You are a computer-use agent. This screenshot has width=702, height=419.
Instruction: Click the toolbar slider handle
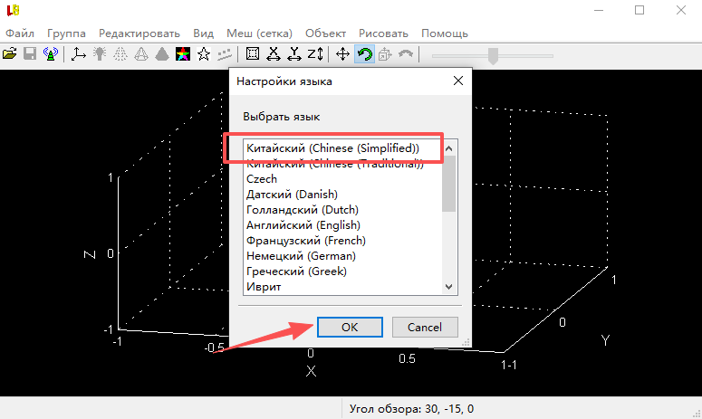click(494, 55)
